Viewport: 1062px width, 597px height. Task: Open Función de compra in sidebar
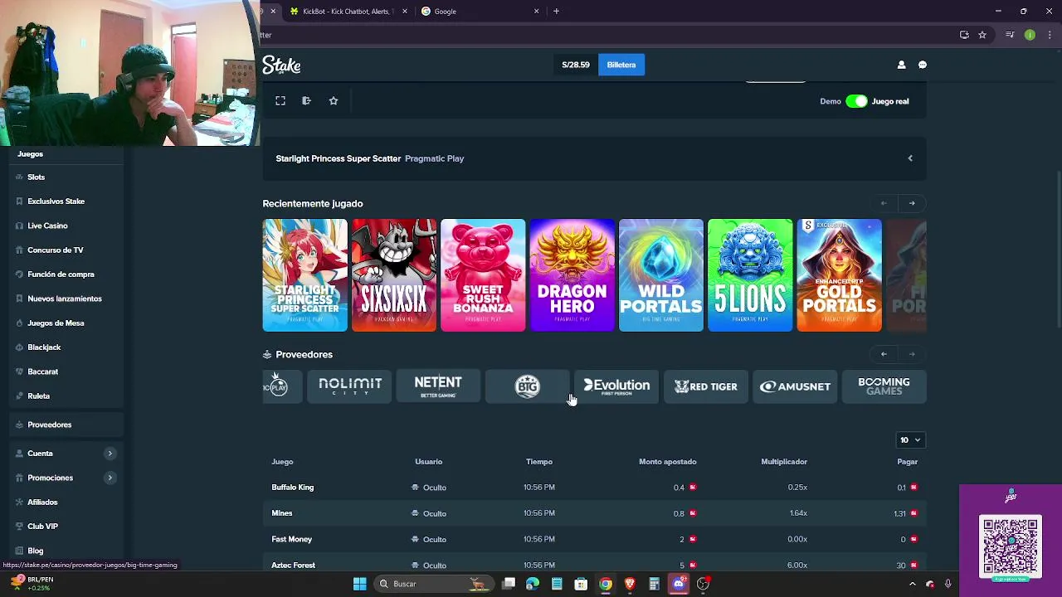[x=62, y=274]
